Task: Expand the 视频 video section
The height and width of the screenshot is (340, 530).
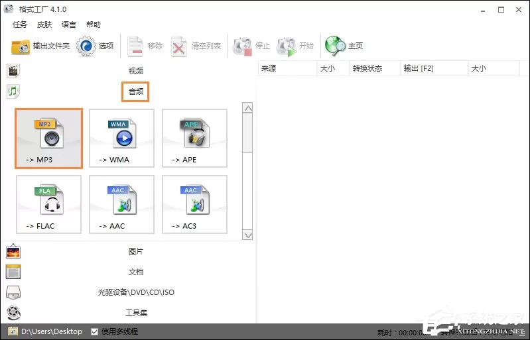Action: pos(136,71)
